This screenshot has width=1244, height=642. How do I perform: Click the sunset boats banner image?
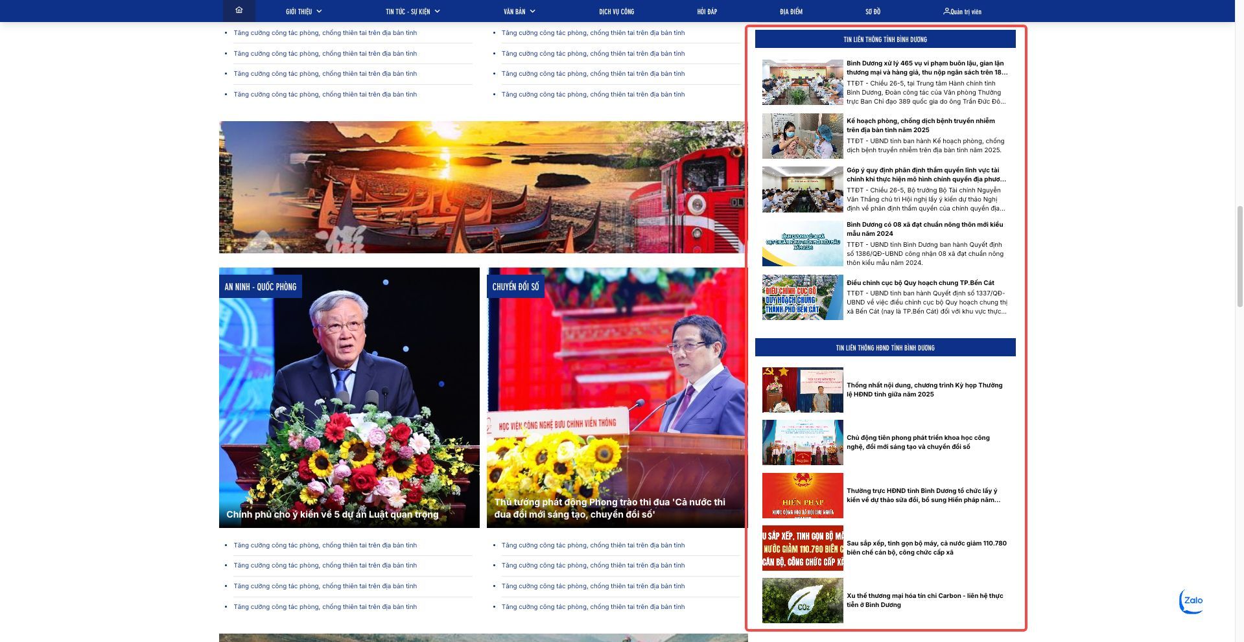tap(483, 187)
